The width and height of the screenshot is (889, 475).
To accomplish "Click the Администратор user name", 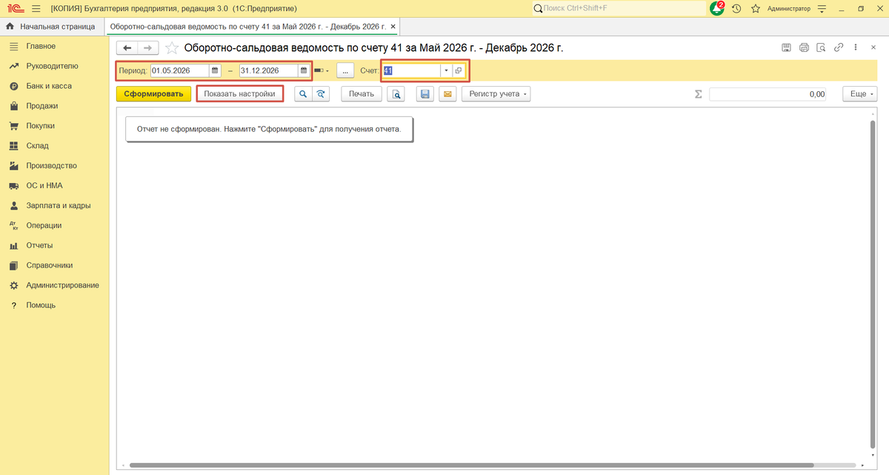I will tap(788, 8).
